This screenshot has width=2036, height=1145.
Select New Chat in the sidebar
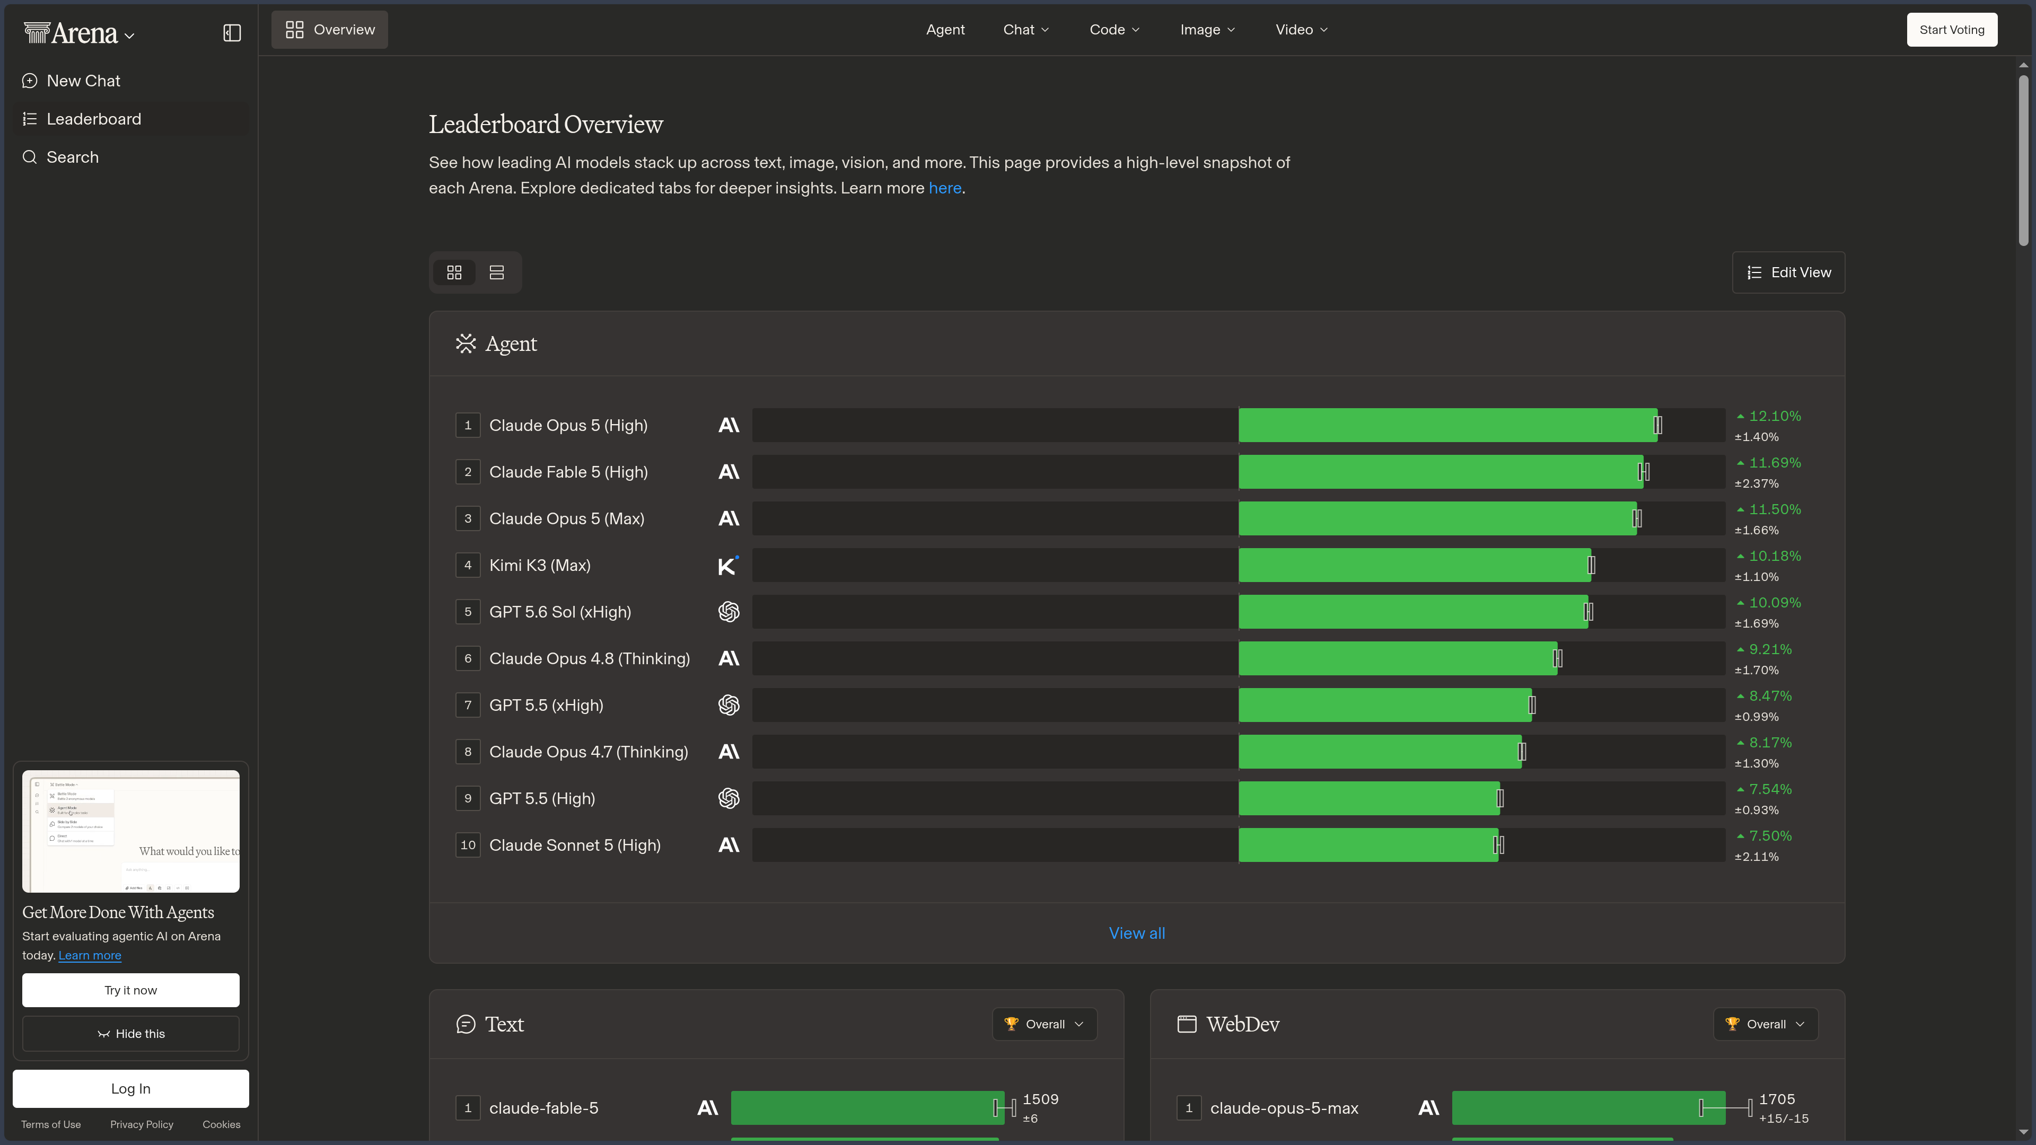pos(130,81)
